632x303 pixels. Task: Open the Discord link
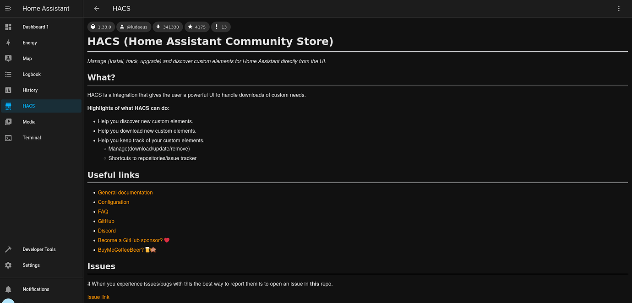click(107, 231)
